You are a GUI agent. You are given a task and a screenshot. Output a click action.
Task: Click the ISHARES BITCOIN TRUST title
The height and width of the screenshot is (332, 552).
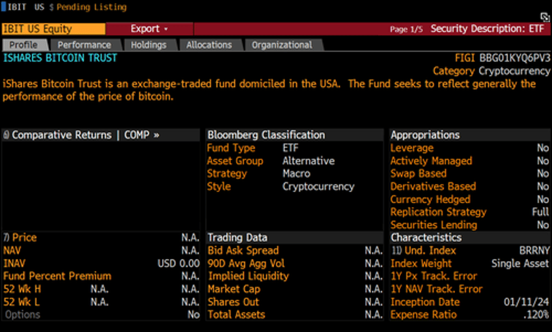pyautogui.click(x=60, y=58)
